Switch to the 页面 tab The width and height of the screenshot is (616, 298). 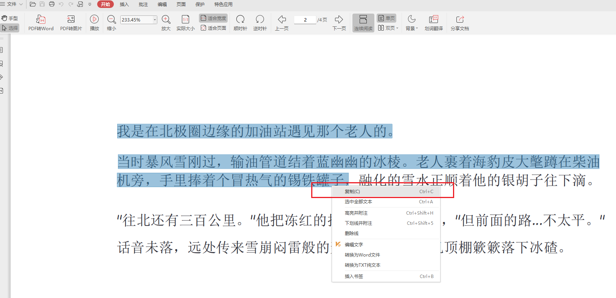(x=181, y=5)
